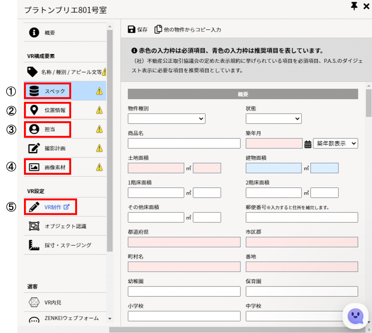Click the その他床面積 m² input field
The image size is (372, 333).
tap(156, 217)
